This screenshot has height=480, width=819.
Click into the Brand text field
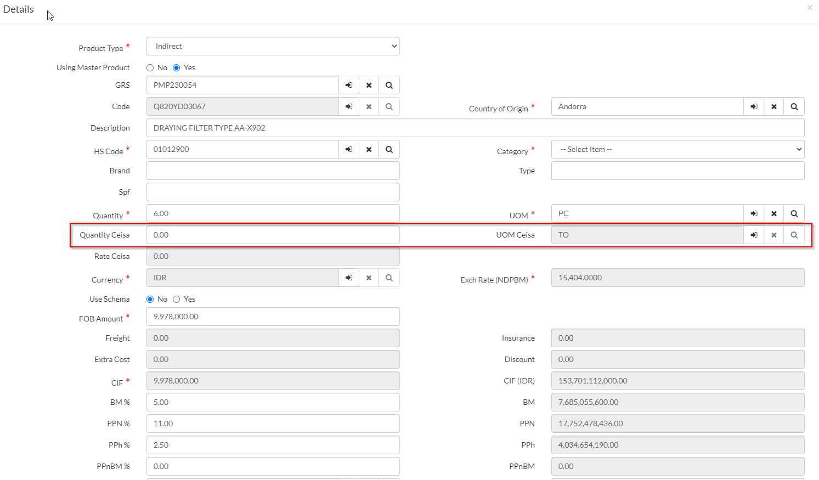click(x=273, y=171)
